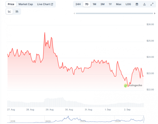Viewport: 158px width, 124px height.
Task: Switch to the Price tab
Action: (11, 4)
